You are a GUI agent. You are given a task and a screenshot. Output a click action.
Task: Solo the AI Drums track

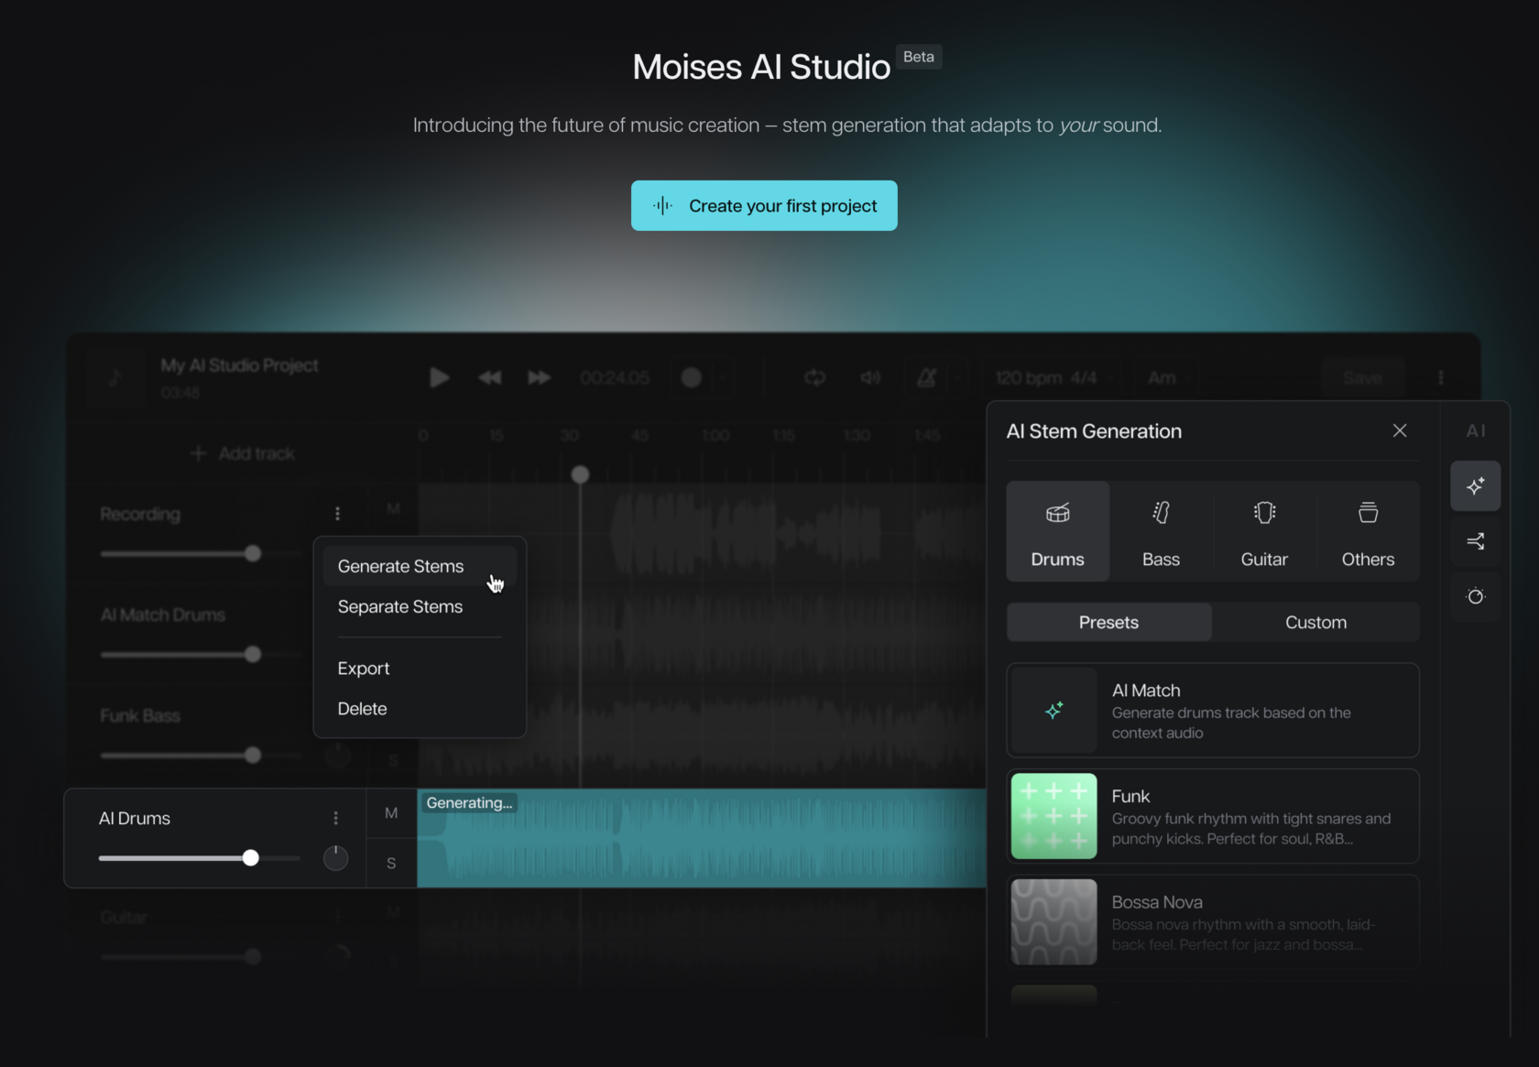tap(391, 863)
